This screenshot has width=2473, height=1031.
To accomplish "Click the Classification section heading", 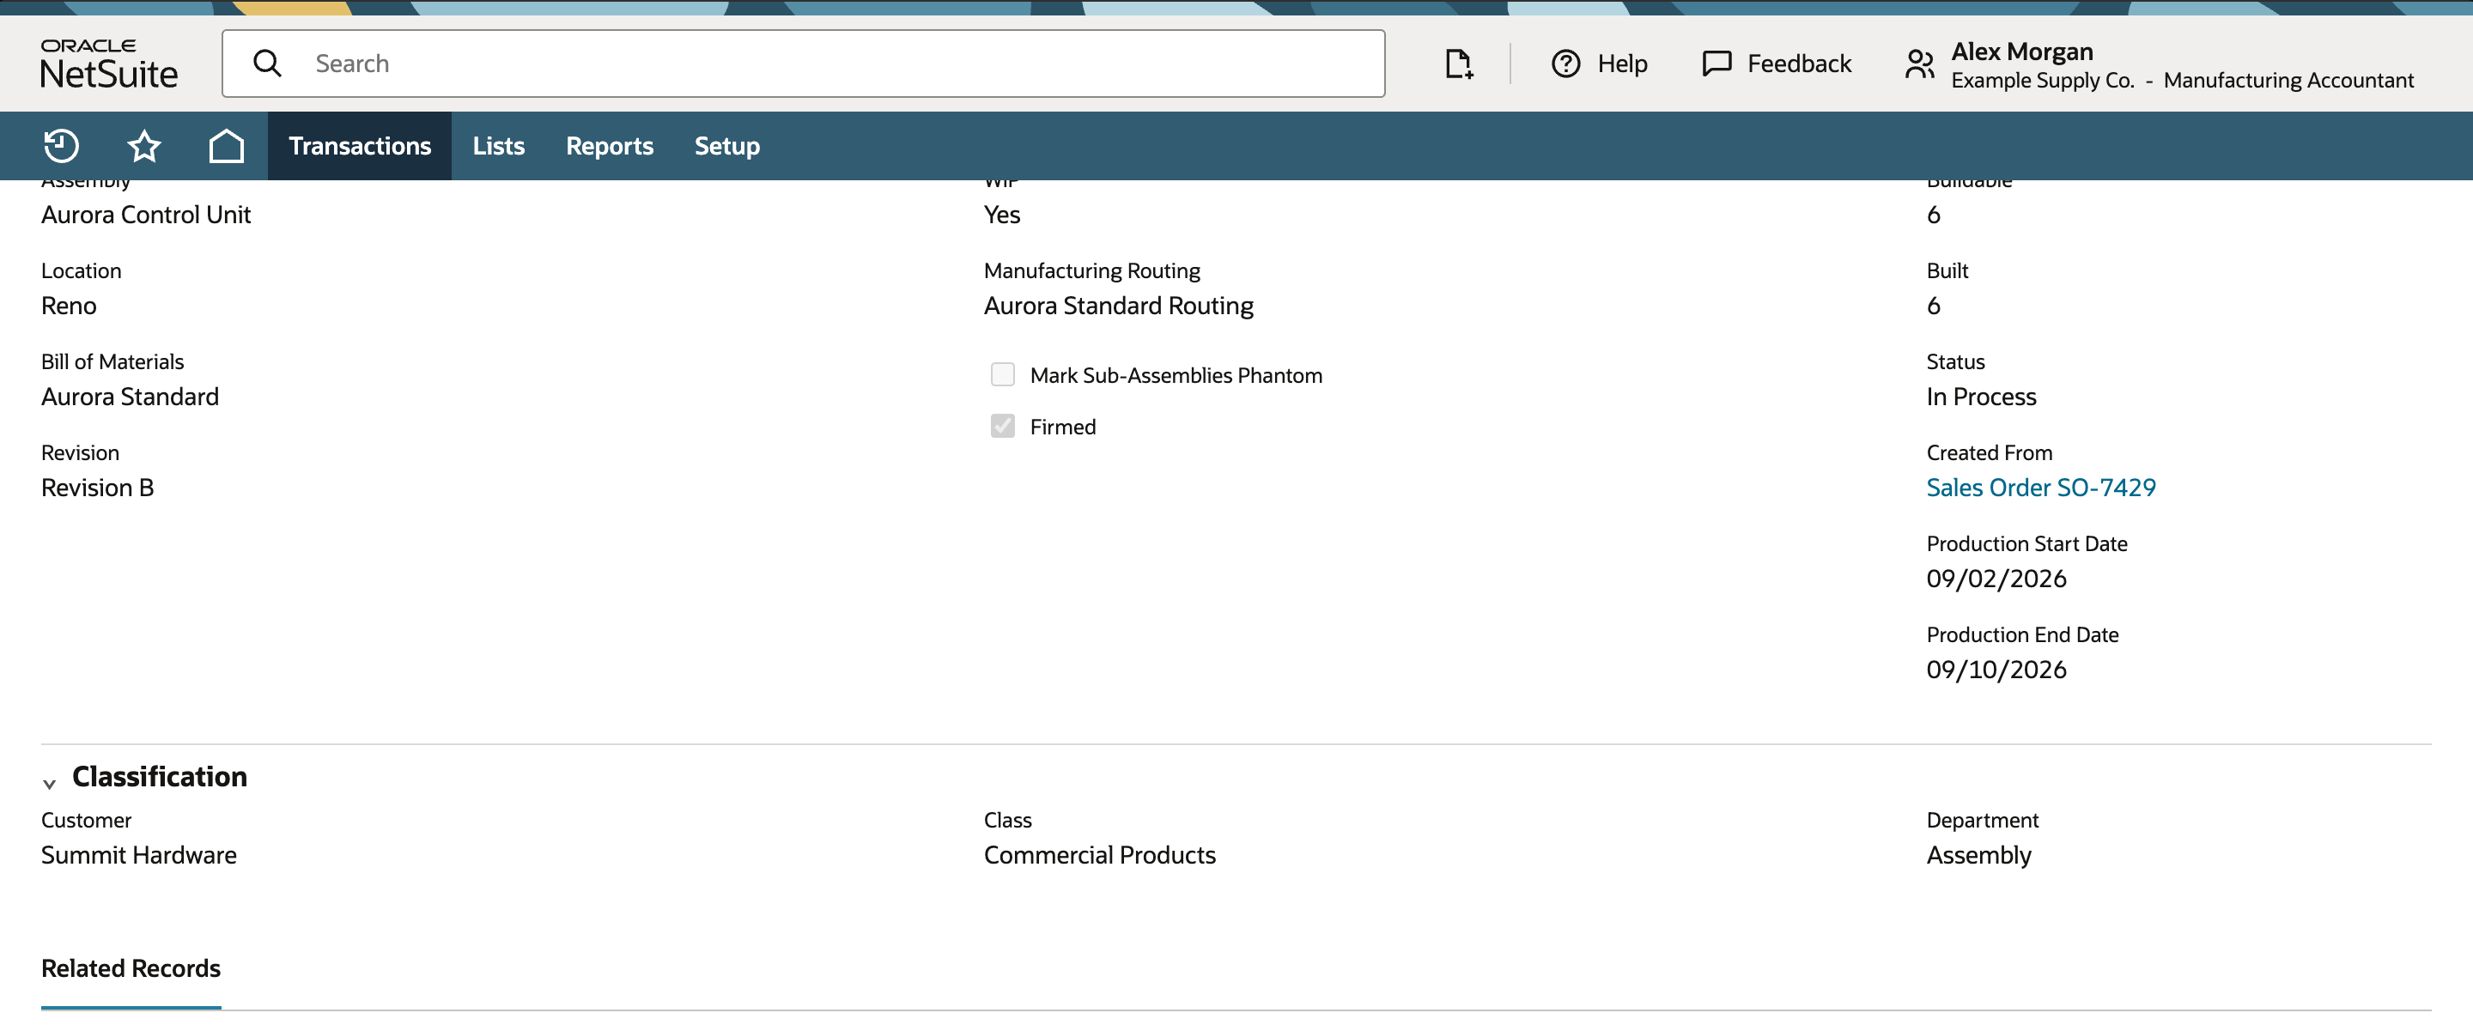I will pos(160,777).
